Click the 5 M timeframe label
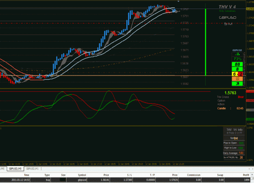The height and width of the screenshot is (183, 254). (x=228, y=24)
